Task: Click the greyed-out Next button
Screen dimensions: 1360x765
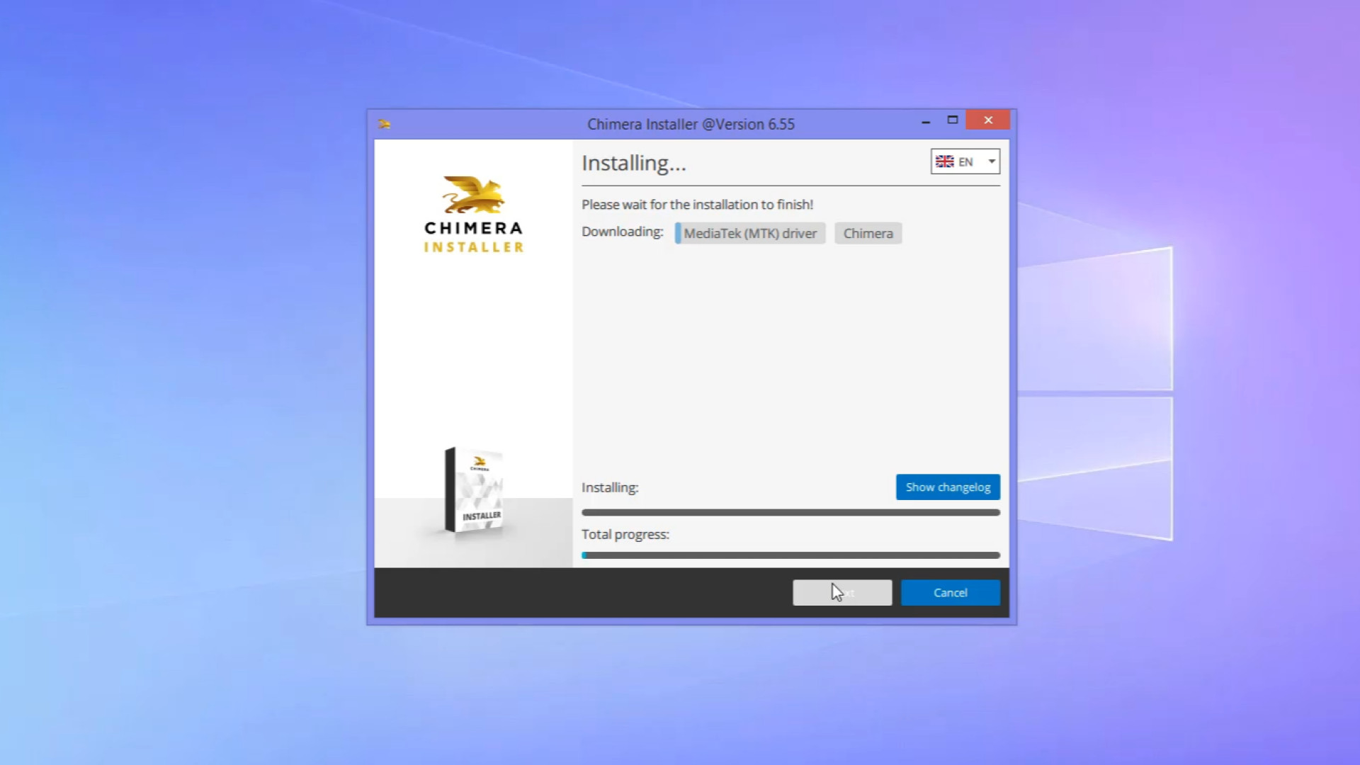Action: pyautogui.click(x=842, y=593)
